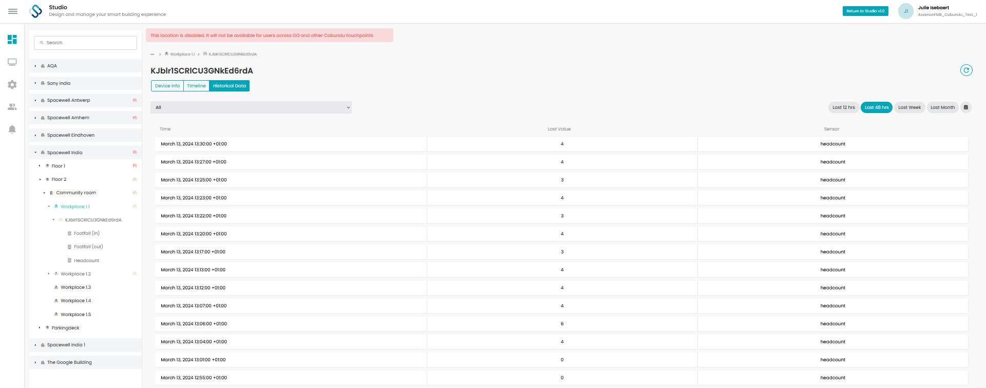
Task: Open the dashboard grid icon in sidebar
Action: tap(12, 40)
